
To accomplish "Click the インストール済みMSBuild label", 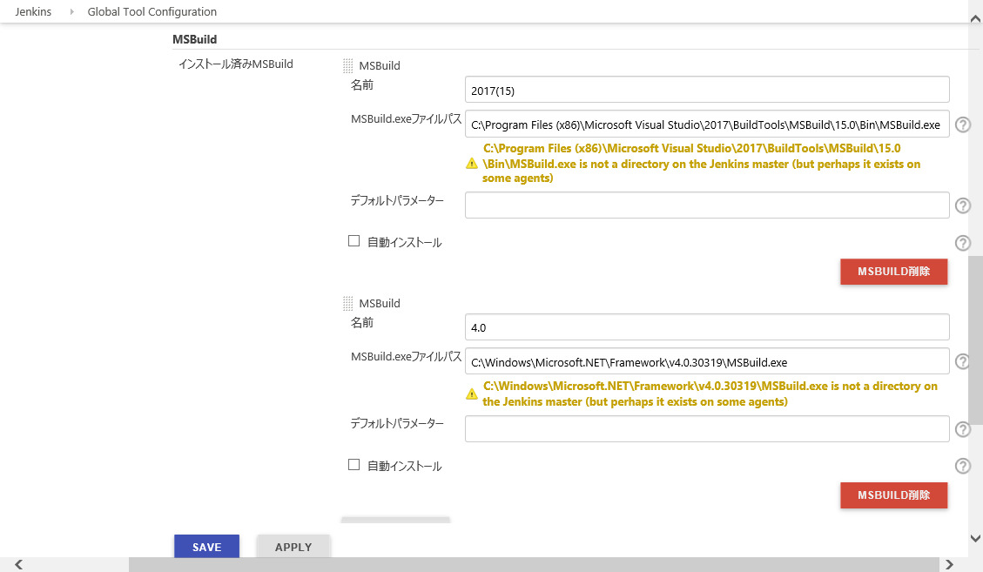I will [236, 64].
